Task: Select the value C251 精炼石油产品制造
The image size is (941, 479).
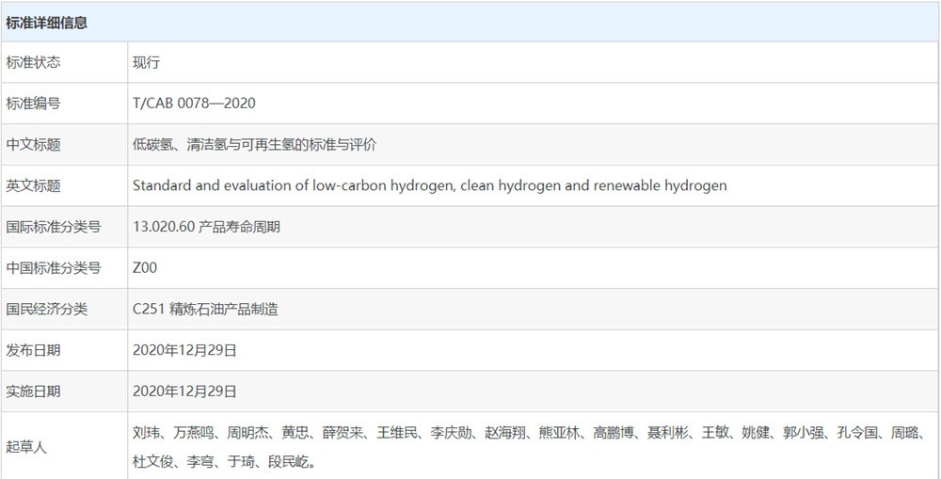Action: tap(205, 309)
